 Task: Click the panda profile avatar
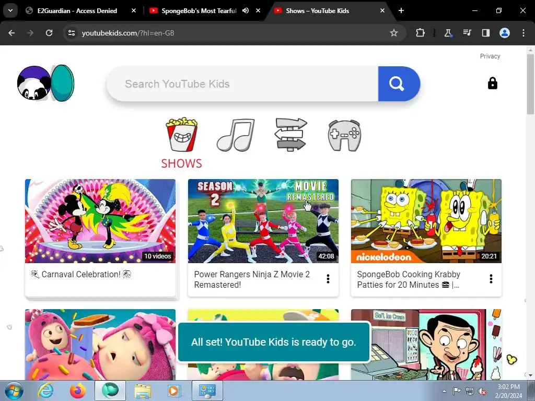coord(34,83)
